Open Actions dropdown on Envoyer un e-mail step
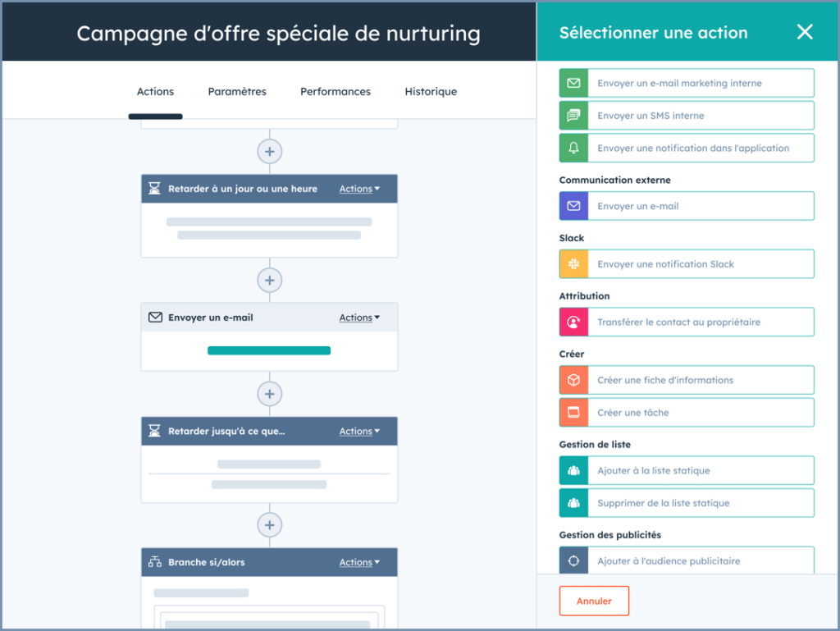Viewport: 840px width, 631px height. (359, 318)
